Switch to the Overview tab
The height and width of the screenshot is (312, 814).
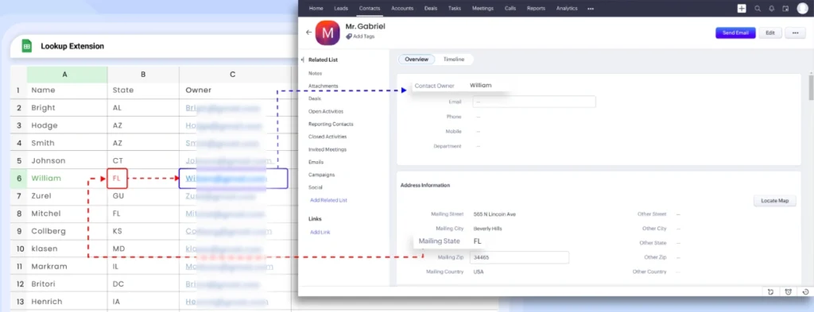(417, 60)
